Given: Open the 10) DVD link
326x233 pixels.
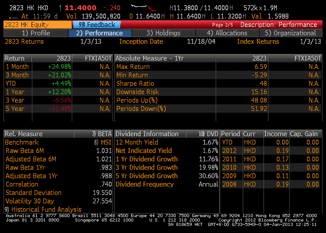Looking at the screenshot, I should pyautogui.click(x=208, y=134).
